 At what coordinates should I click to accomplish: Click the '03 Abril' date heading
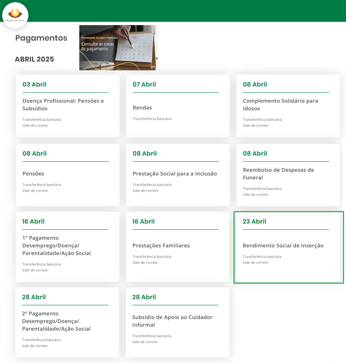(34, 84)
